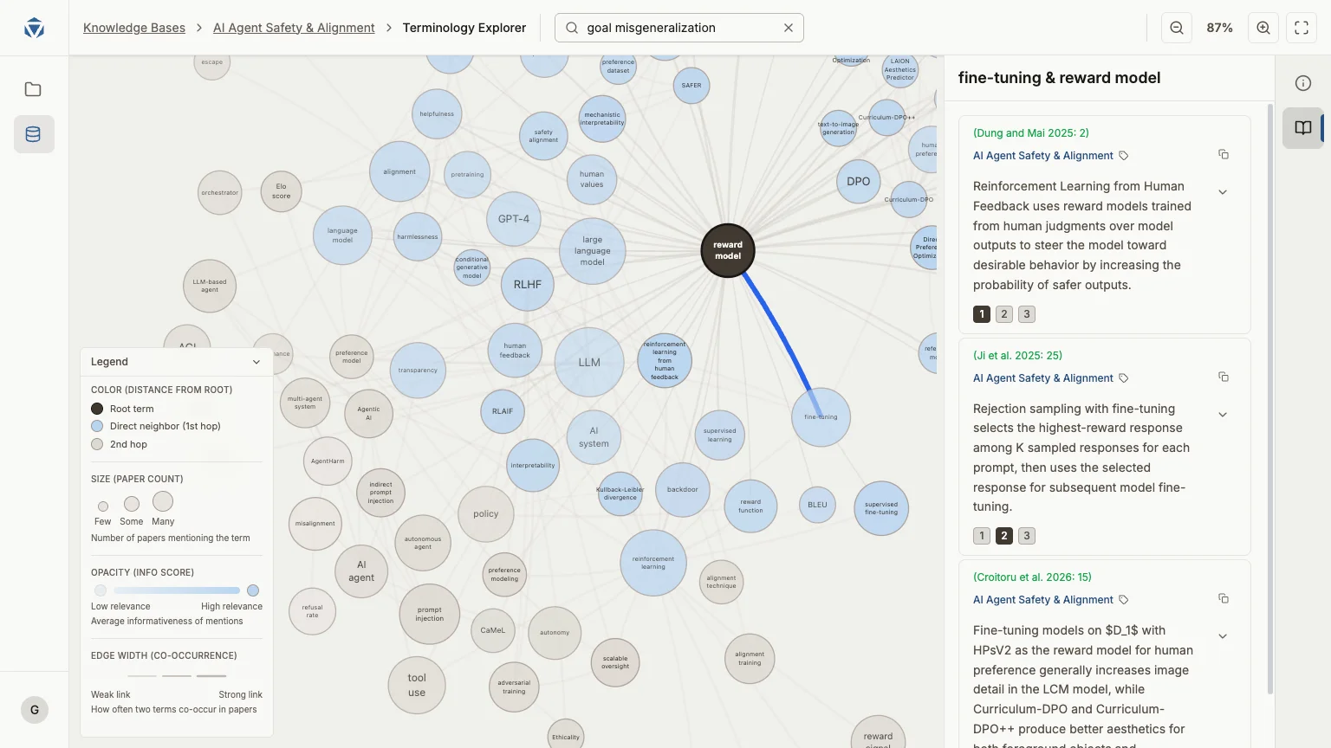This screenshot has width=1331, height=748.
Task: Select the GPT-4 node
Action: (x=514, y=219)
